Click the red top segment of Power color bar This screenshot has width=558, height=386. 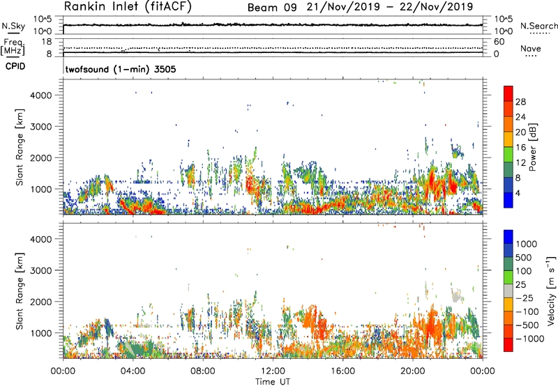[x=508, y=93]
